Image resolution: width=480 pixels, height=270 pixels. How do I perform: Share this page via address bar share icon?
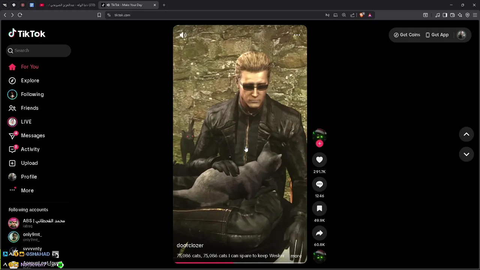[x=352, y=15]
